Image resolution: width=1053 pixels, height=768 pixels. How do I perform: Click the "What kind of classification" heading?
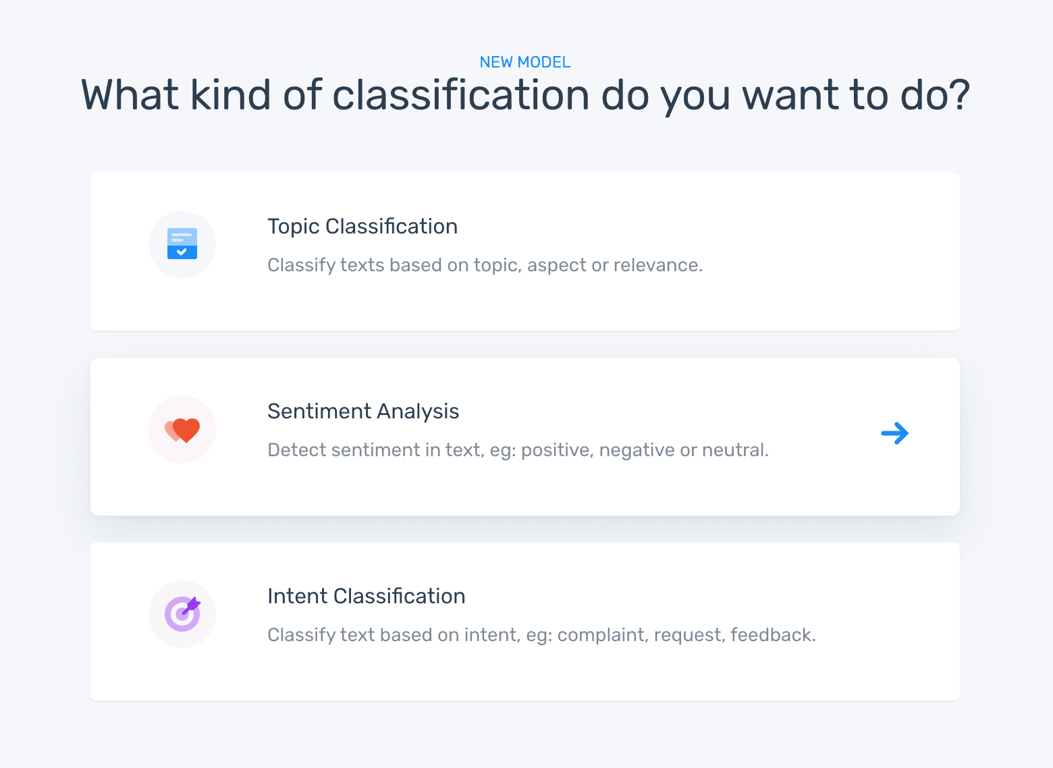point(525,95)
